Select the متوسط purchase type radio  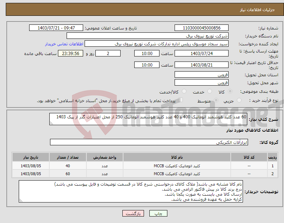click(216, 100)
